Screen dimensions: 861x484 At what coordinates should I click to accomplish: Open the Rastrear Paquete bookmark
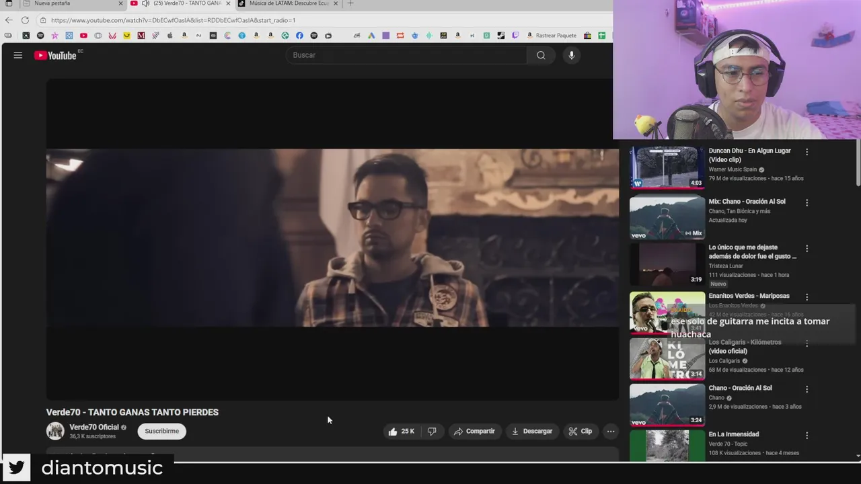(552, 36)
